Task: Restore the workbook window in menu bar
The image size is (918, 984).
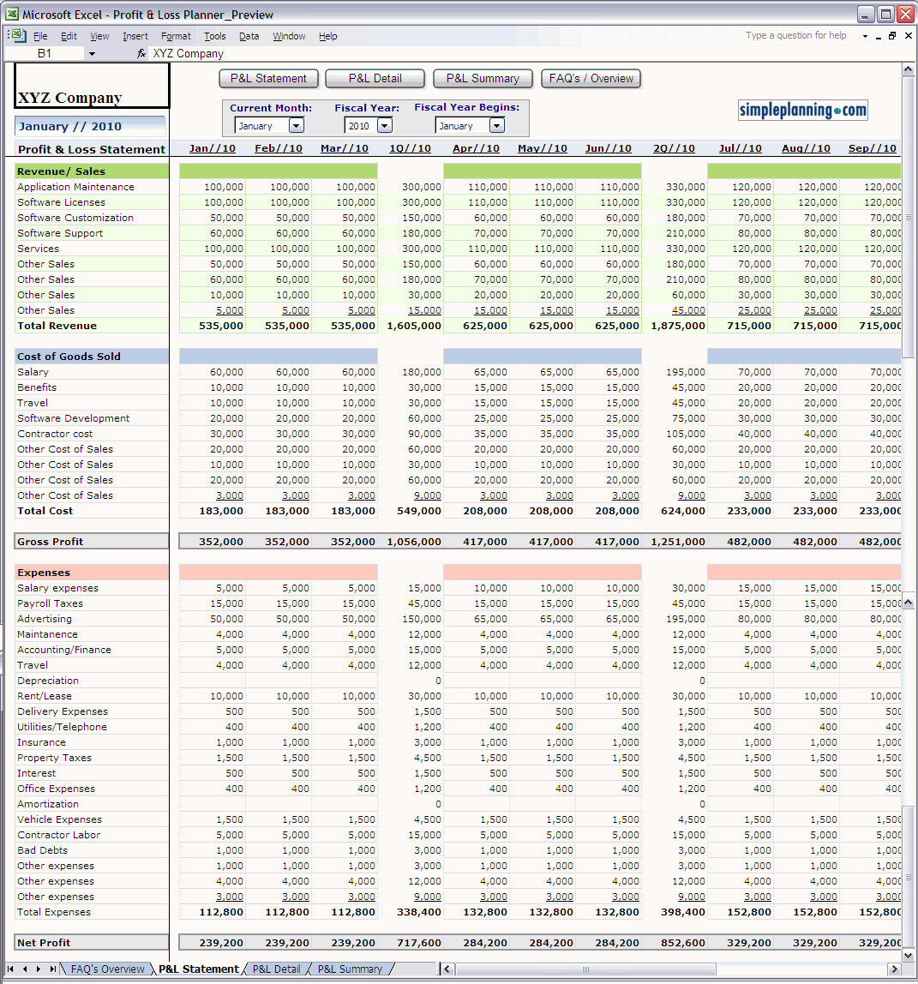Action: click(892, 36)
